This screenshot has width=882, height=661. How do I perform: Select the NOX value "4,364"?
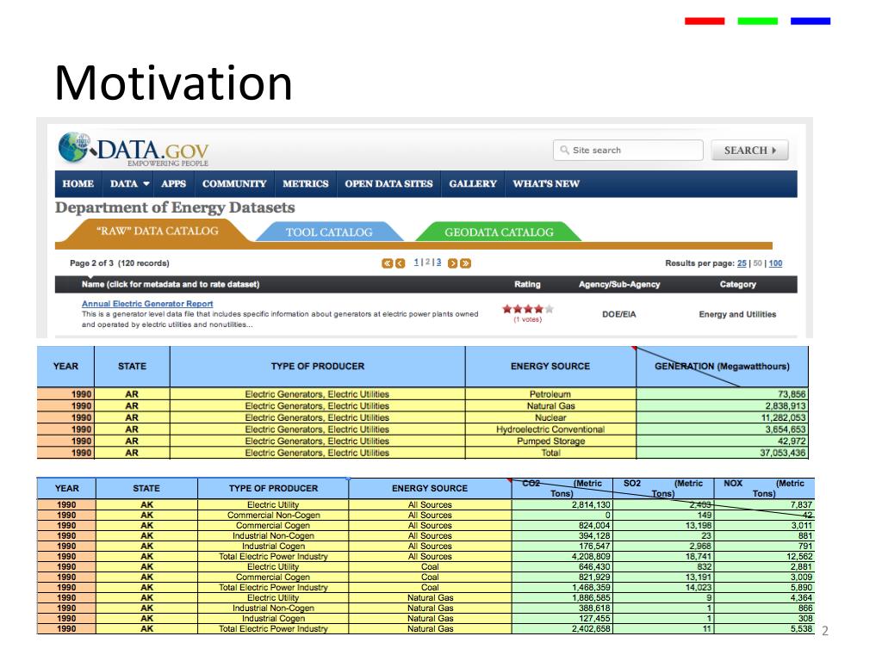(x=764, y=597)
